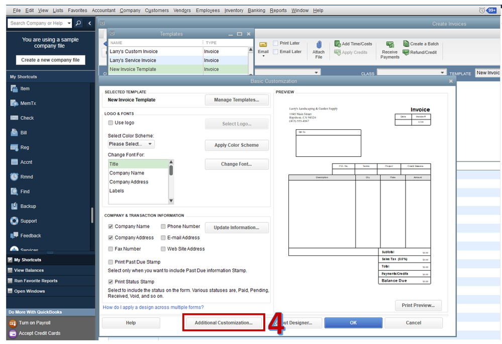502x344 pixels.
Task: Click the font list scrollbar down arrow
Action: coord(171,201)
